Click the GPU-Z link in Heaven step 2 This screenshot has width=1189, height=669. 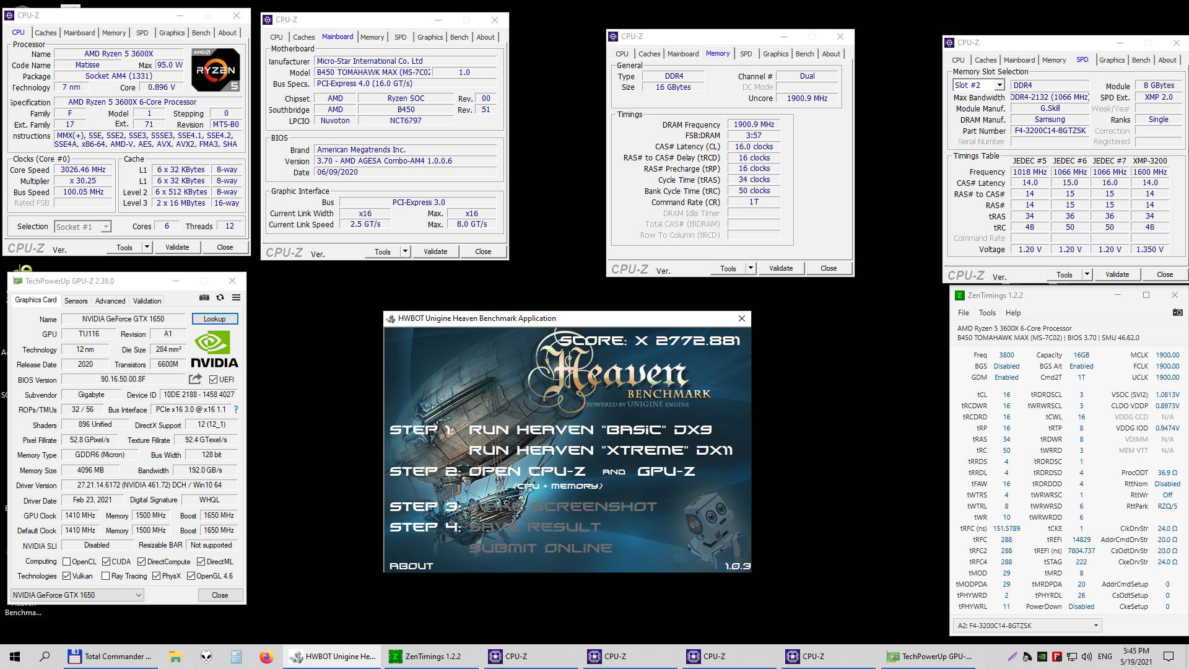[666, 471]
